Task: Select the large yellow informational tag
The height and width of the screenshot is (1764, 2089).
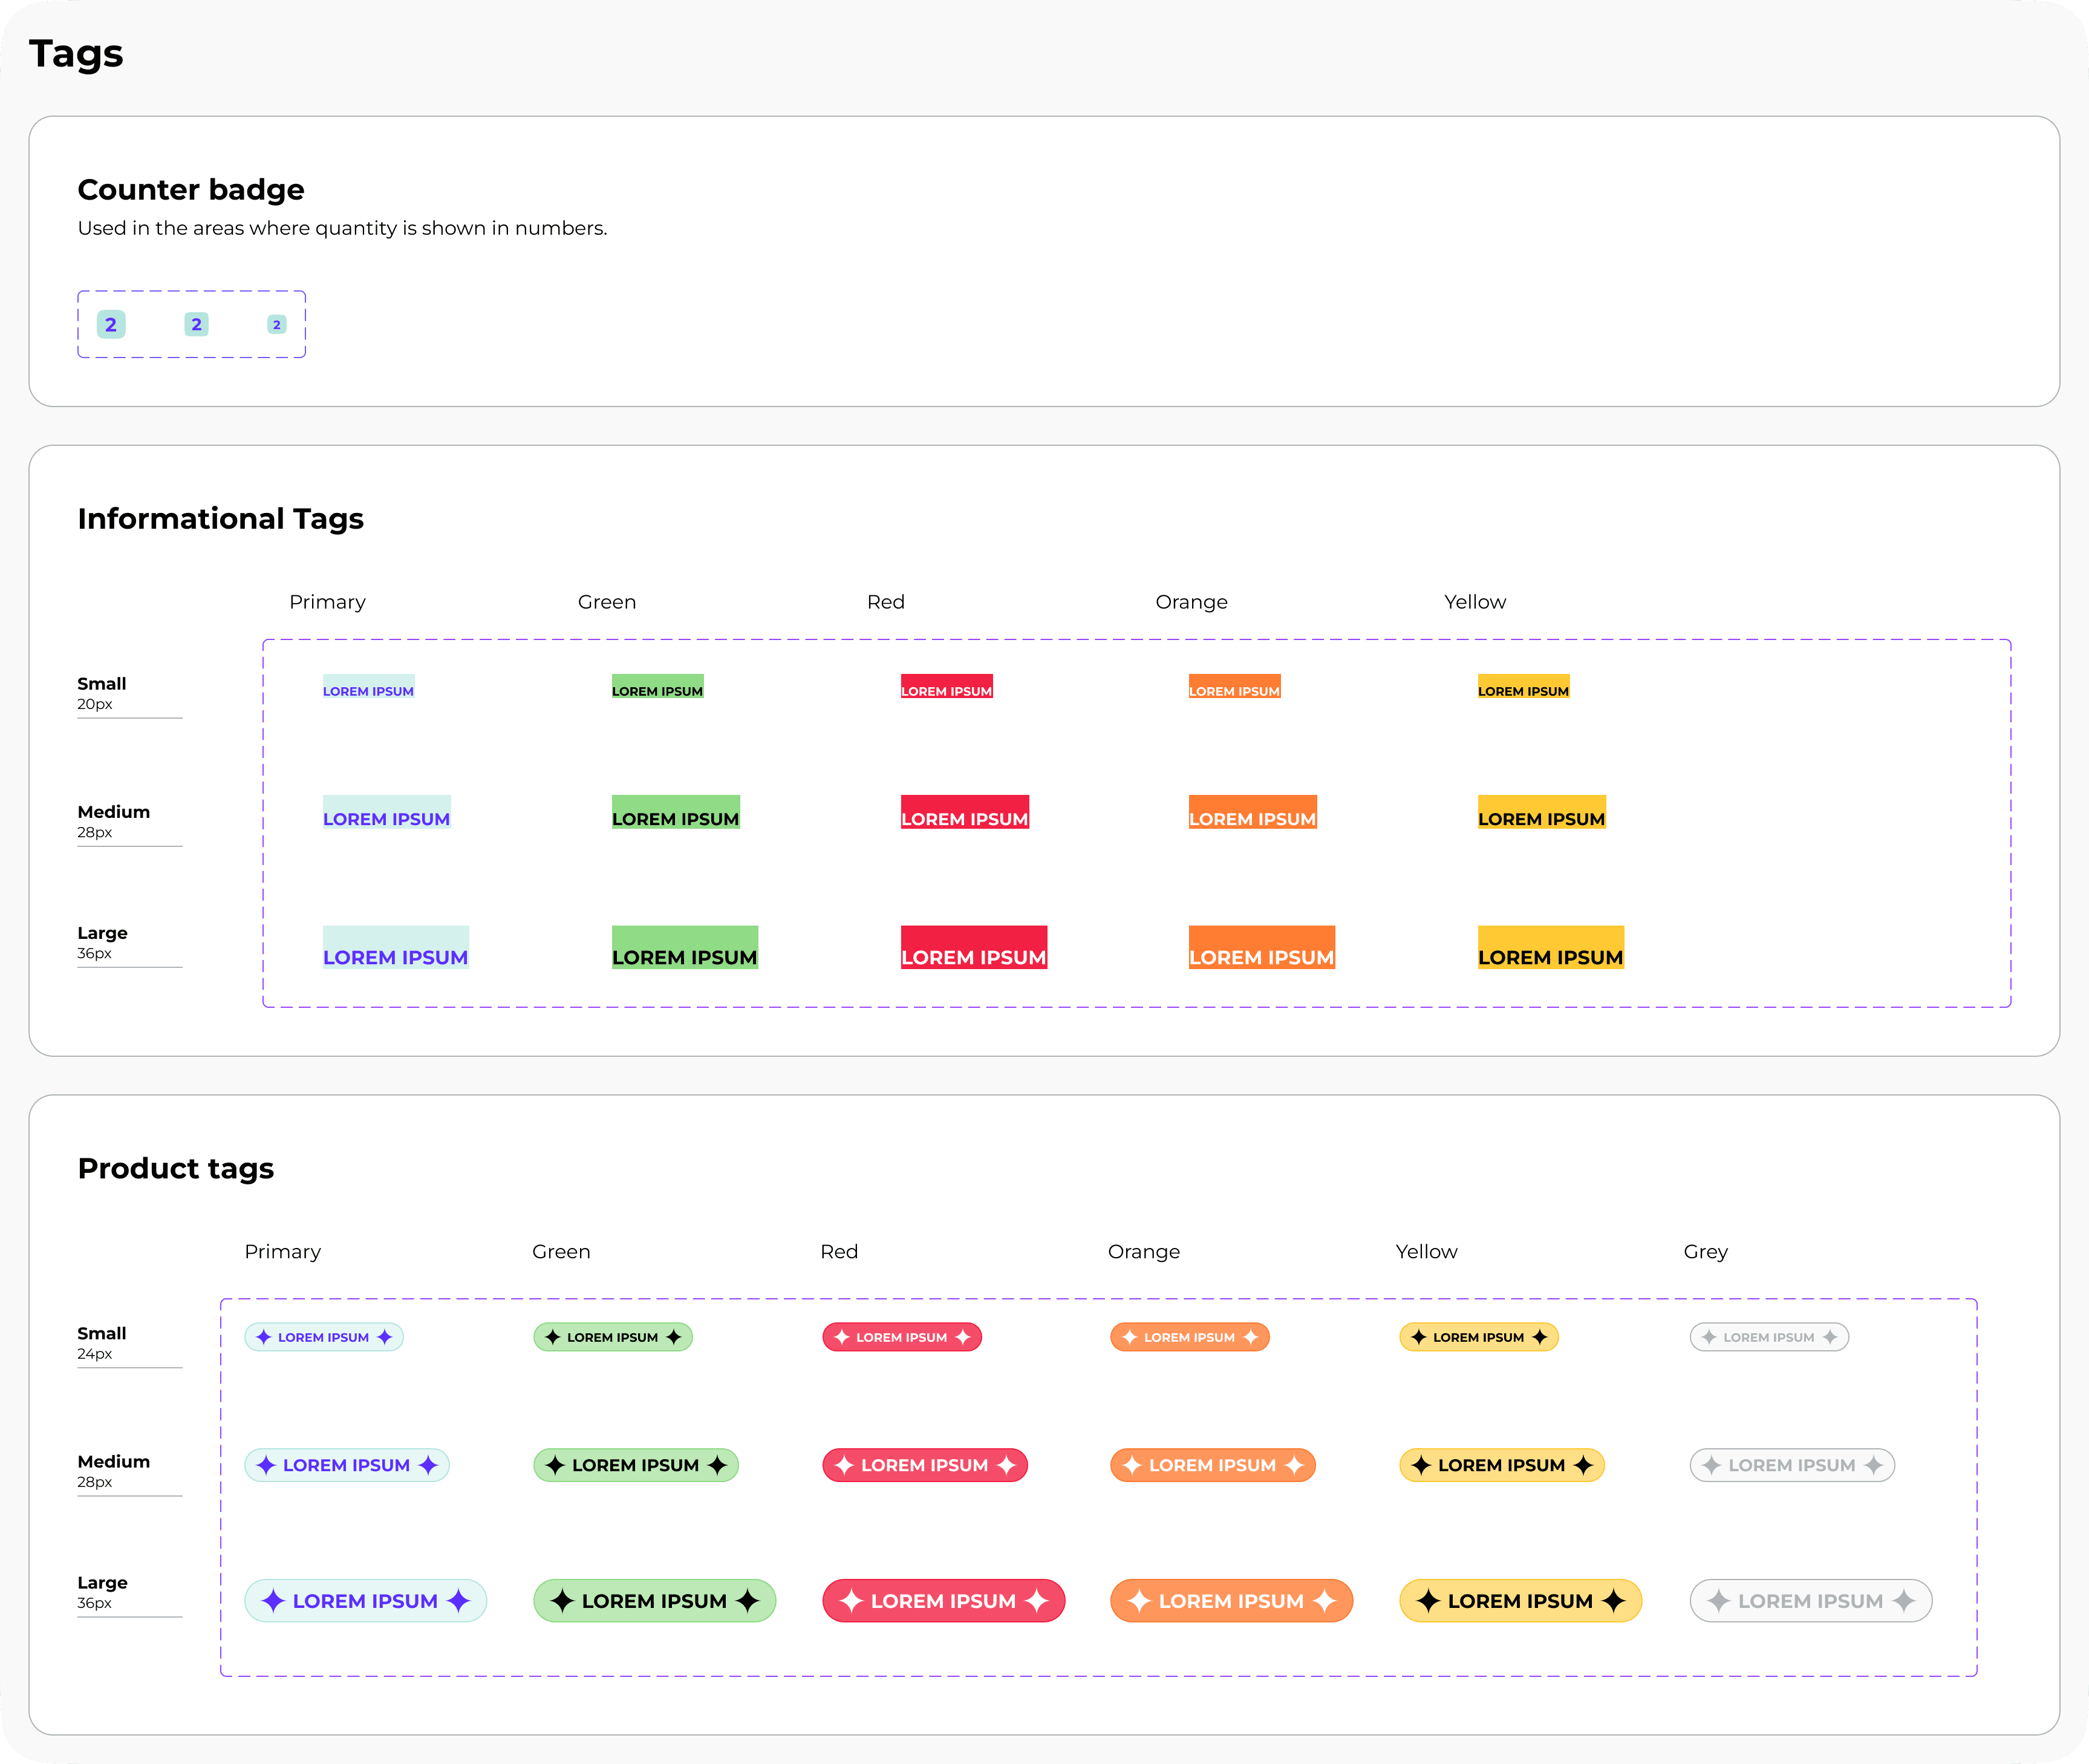Action: coord(1550,948)
